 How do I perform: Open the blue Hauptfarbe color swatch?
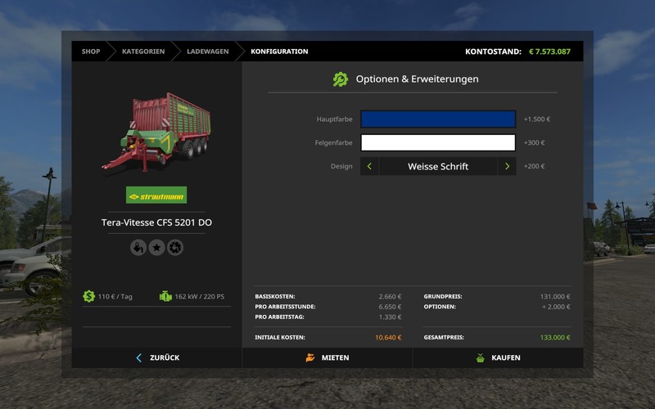pos(438,119)
